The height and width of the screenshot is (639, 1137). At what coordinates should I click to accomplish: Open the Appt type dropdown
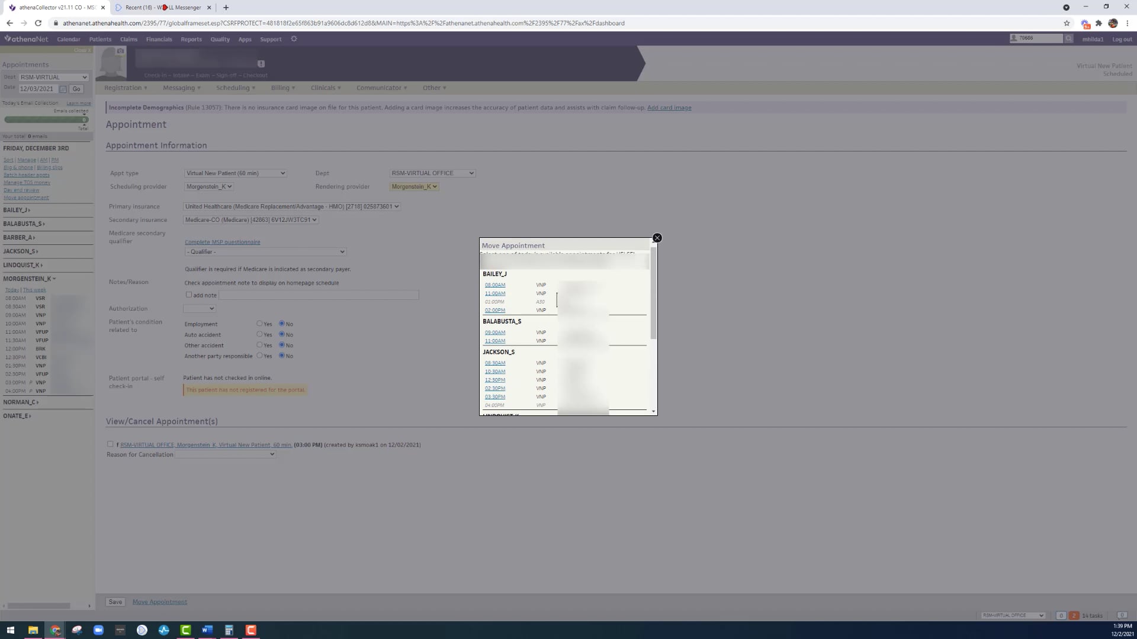coord(235,173)
